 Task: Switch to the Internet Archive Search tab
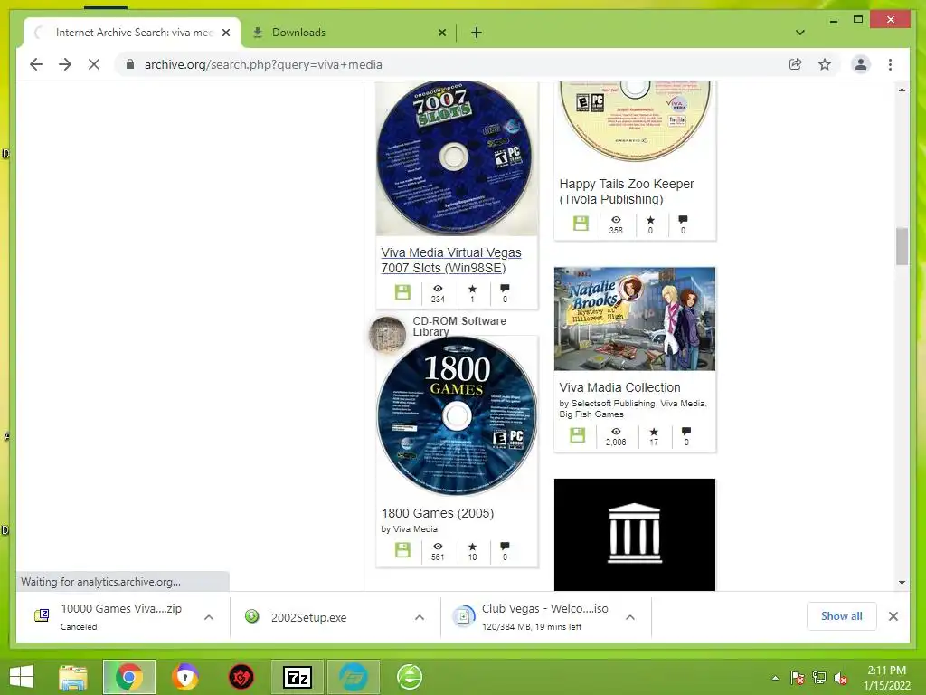pyautogui.click(x=133, y=33)
